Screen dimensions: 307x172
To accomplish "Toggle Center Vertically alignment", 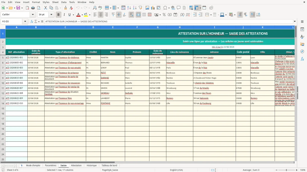I will click(x=119, y=15).
